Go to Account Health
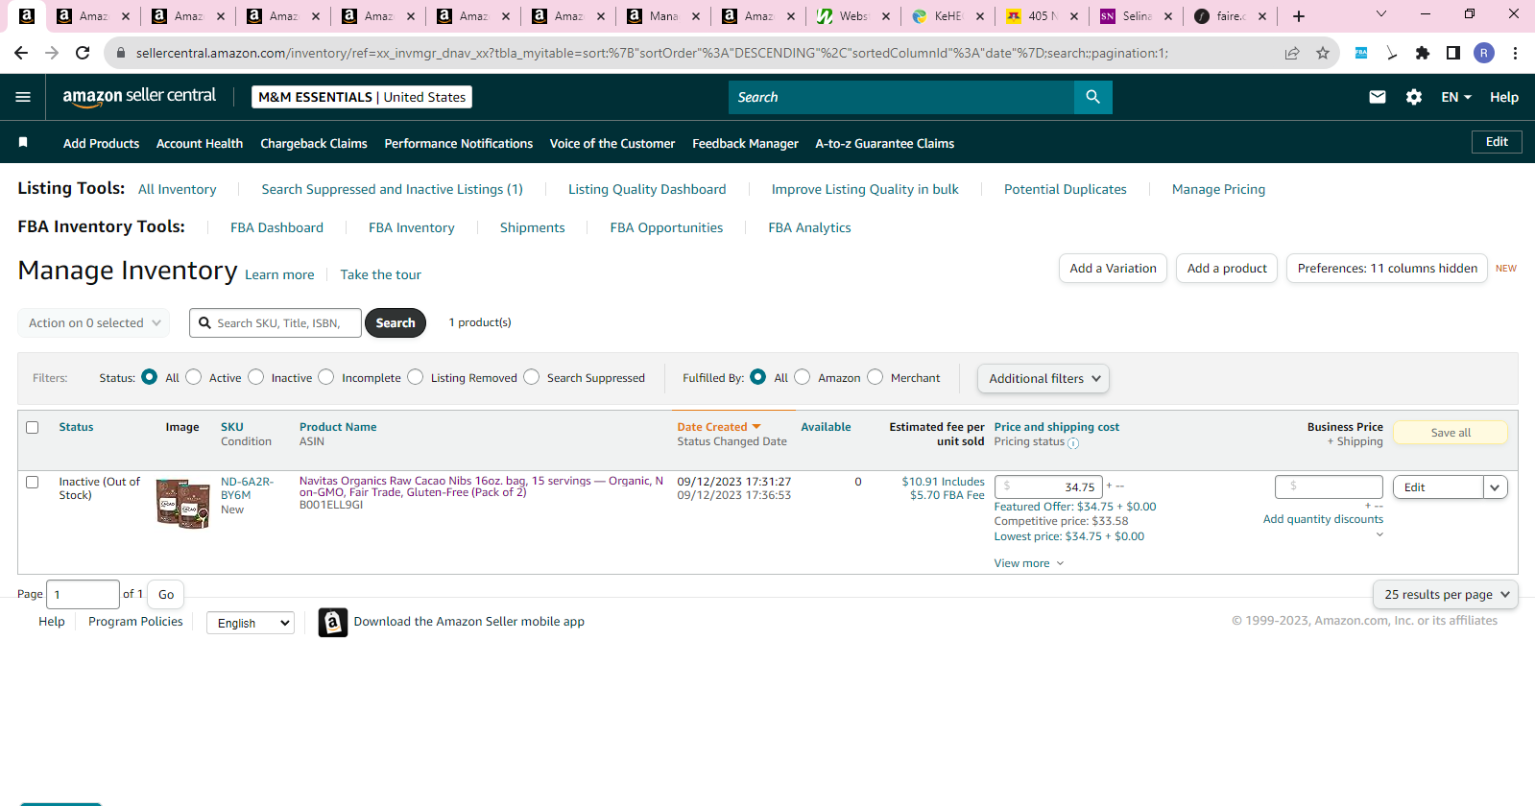This screenshot has width=1535, height=806. tap(200, 144)
